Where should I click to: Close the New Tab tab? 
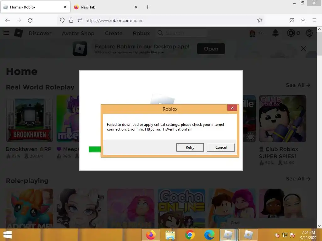click(136, 7)
